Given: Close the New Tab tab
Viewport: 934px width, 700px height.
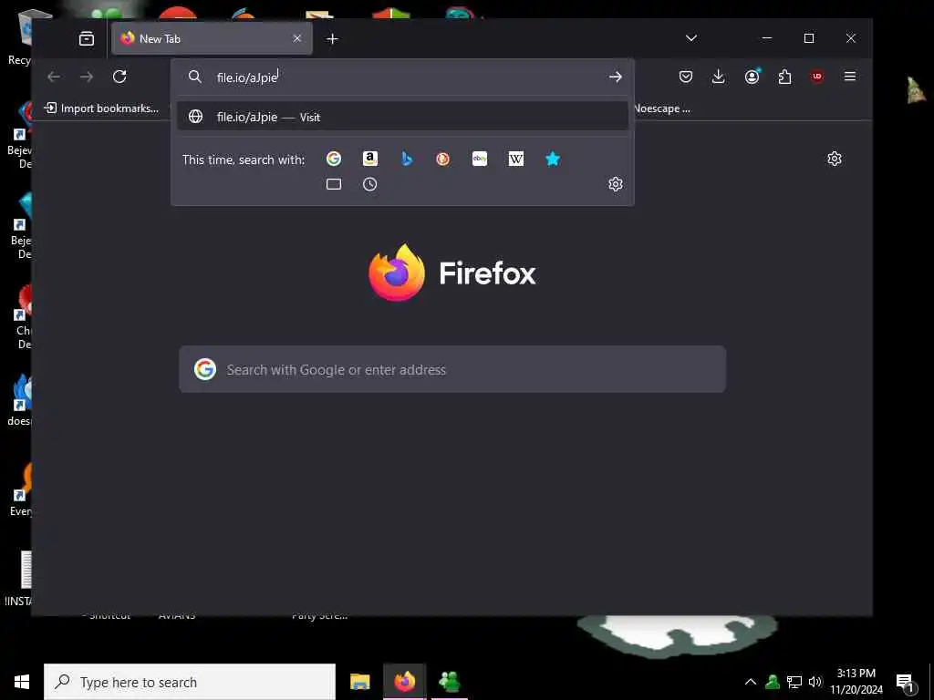Looking at the screenshot, I should (297, 38).
